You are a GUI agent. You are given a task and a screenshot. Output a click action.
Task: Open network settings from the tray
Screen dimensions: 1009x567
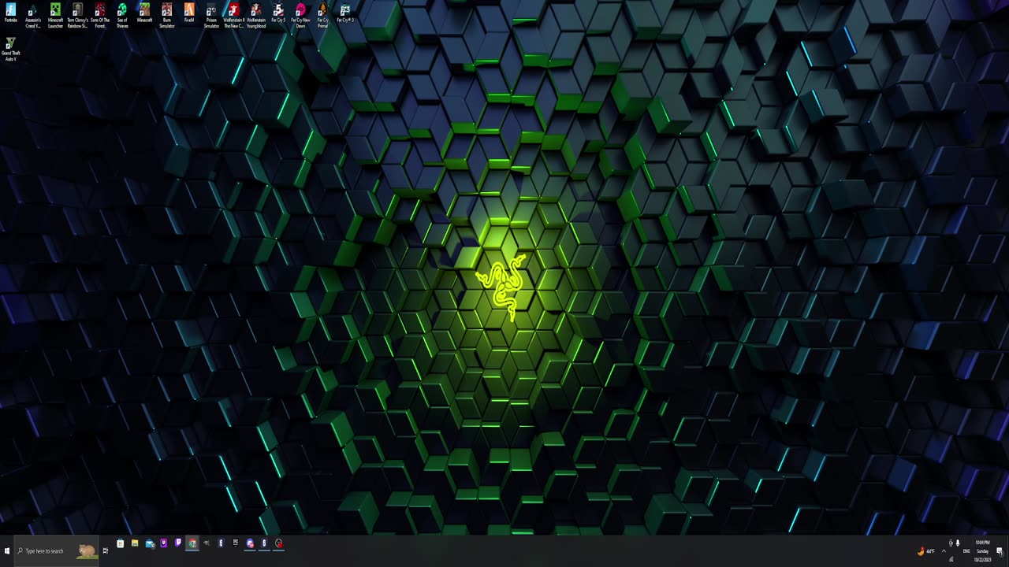pyautogui.click(x=951, y=559)
